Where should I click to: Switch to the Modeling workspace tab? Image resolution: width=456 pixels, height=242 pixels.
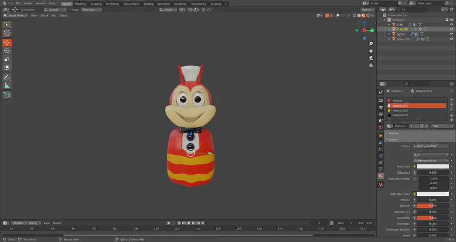pos(81,4)
